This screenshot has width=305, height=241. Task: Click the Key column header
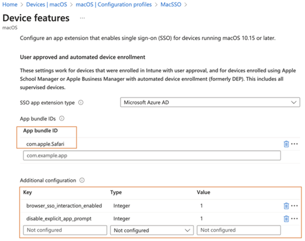(x=27, y=192)
